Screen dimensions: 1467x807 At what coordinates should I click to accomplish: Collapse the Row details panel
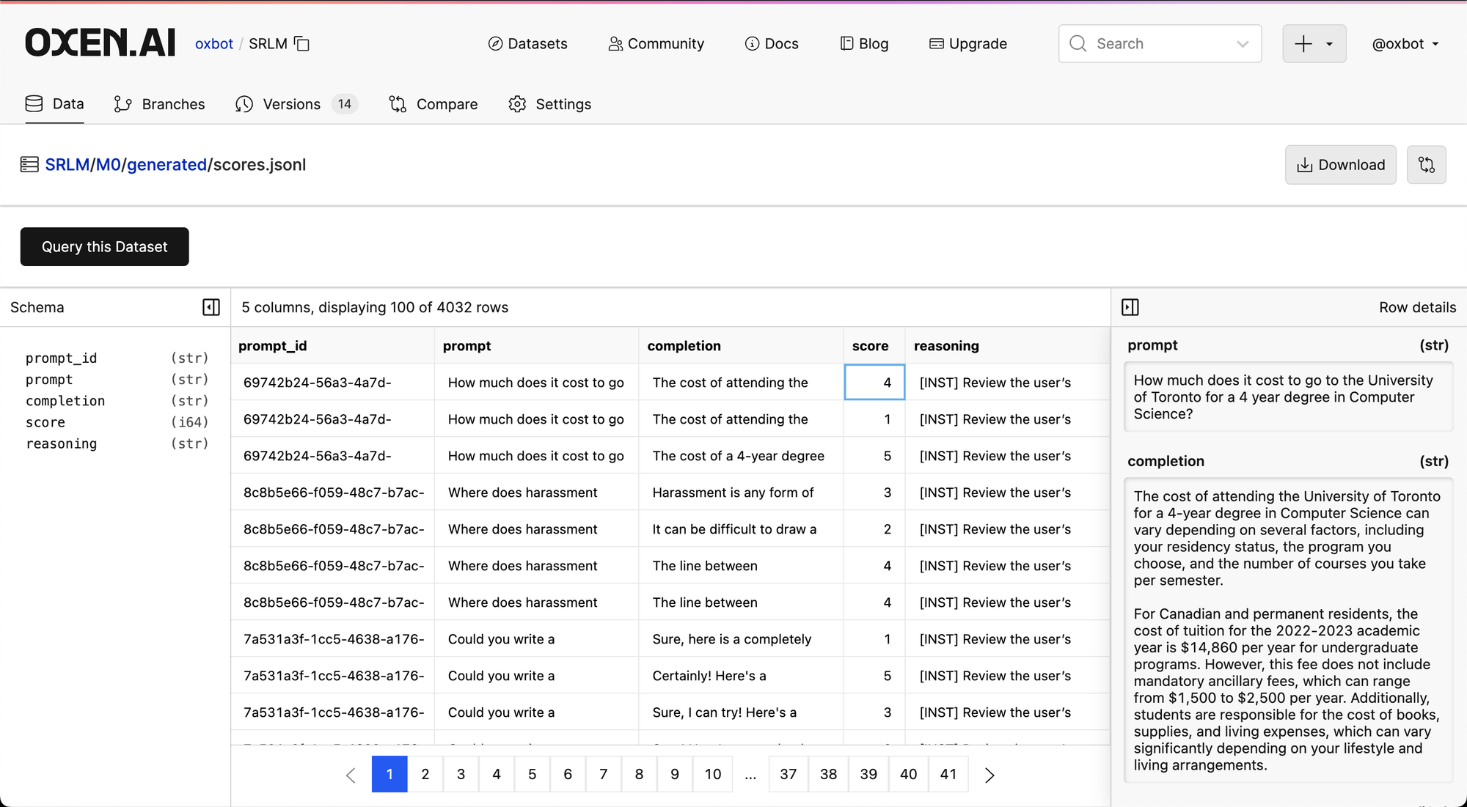(1130, 307)
